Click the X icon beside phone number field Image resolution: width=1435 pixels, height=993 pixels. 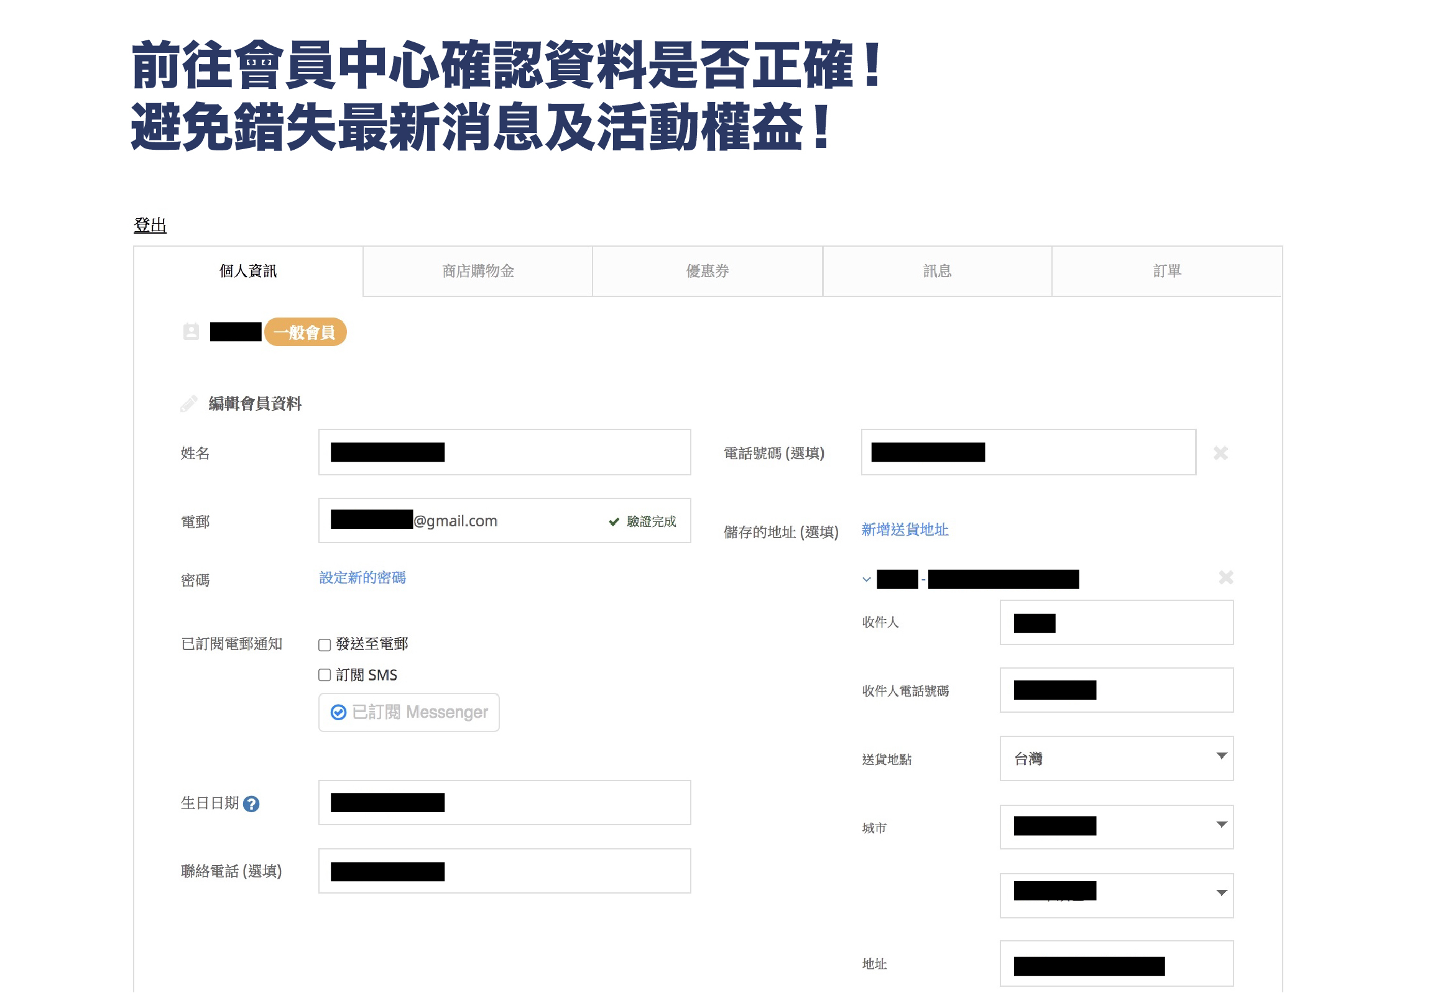click(x=1220, y=453)
